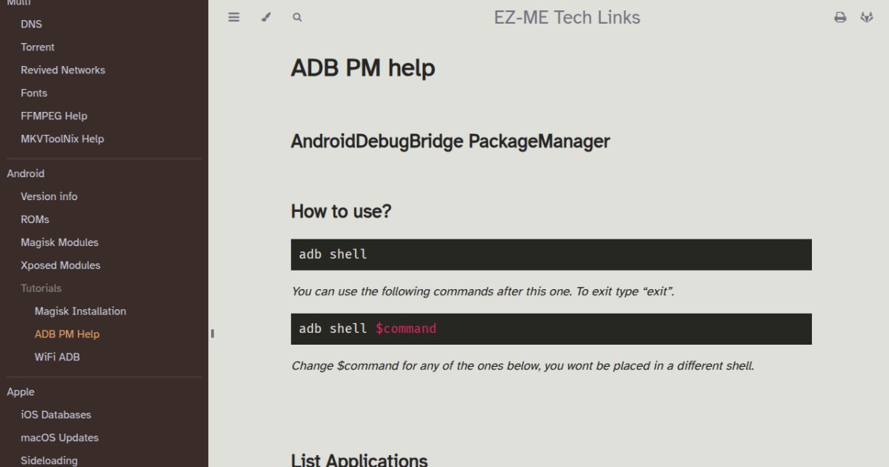Open the theme paintbrush icon

(x=266, y=17)
